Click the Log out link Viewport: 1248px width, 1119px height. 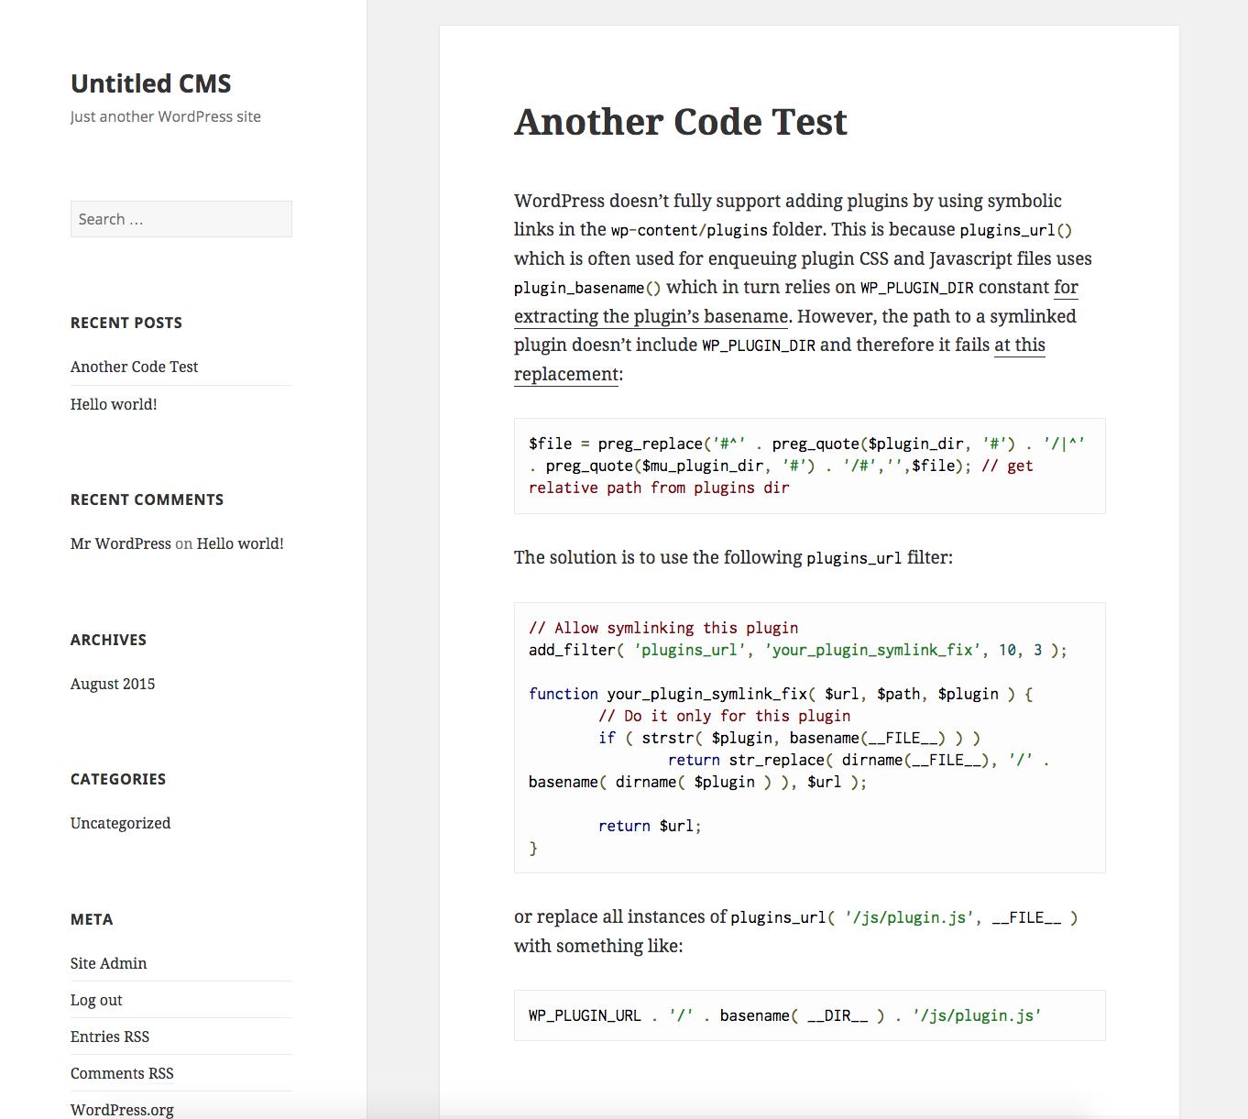[x=96, y=1000]
